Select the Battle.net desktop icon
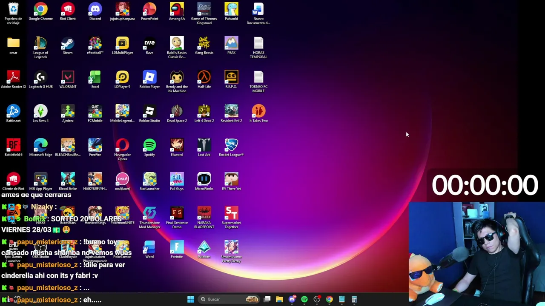 tap(13, 113)
